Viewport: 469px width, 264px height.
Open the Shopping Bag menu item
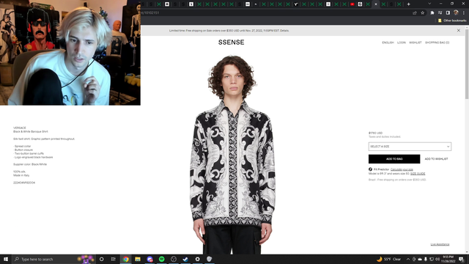click(437, 43)
